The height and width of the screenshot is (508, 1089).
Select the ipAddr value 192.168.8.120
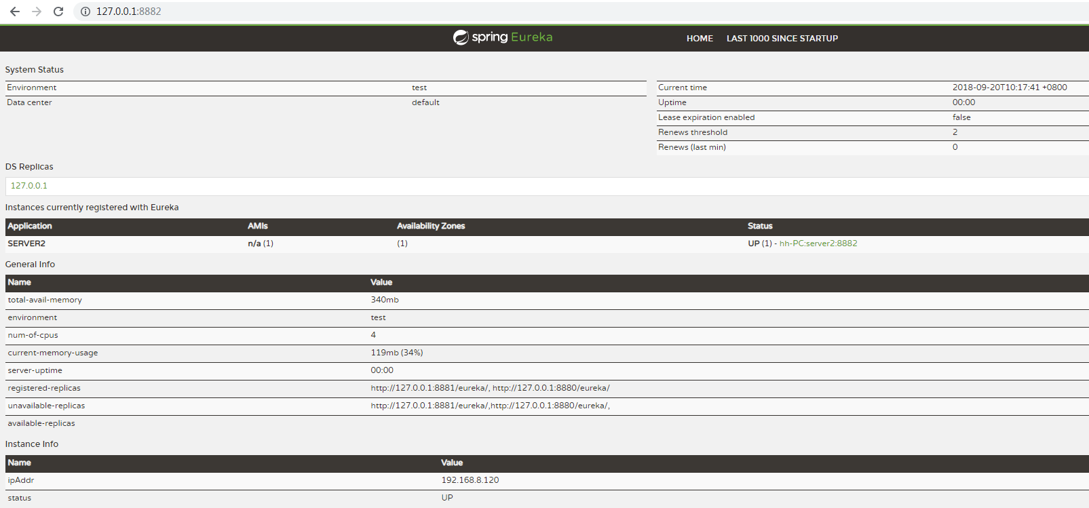[470, 480]
